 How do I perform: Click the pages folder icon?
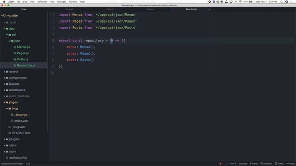[x=7, y=102]
